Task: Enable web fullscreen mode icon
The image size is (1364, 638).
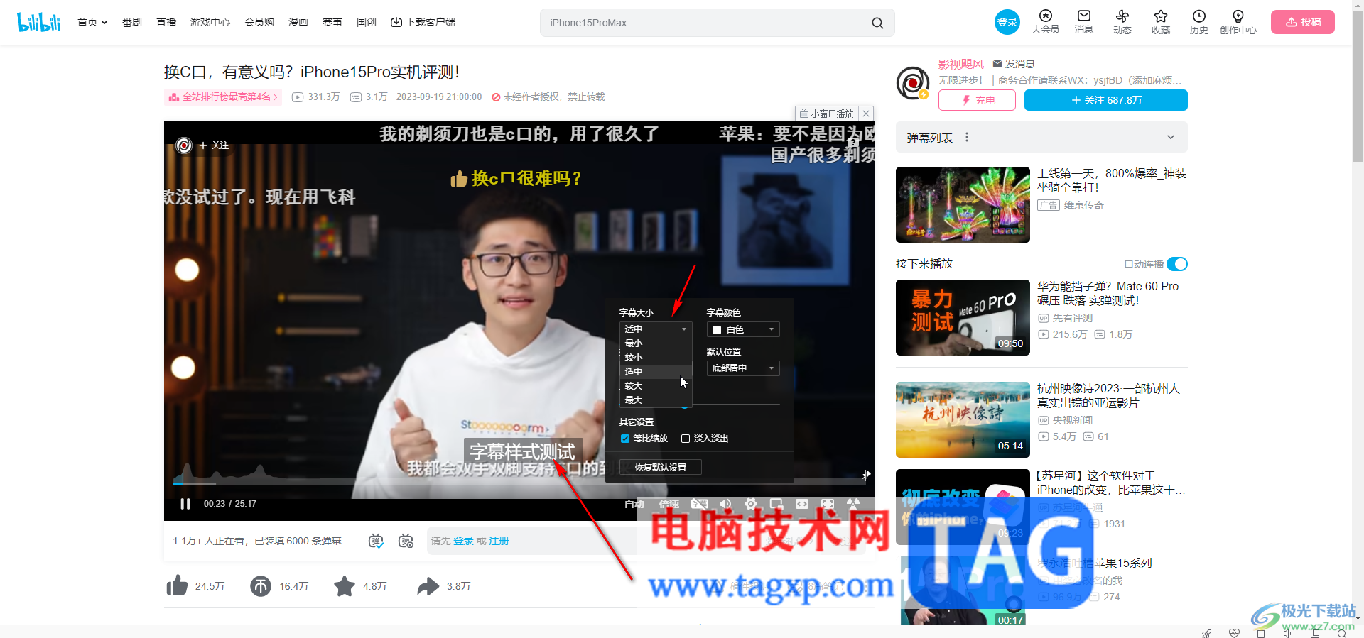Action: pos(802,504)
